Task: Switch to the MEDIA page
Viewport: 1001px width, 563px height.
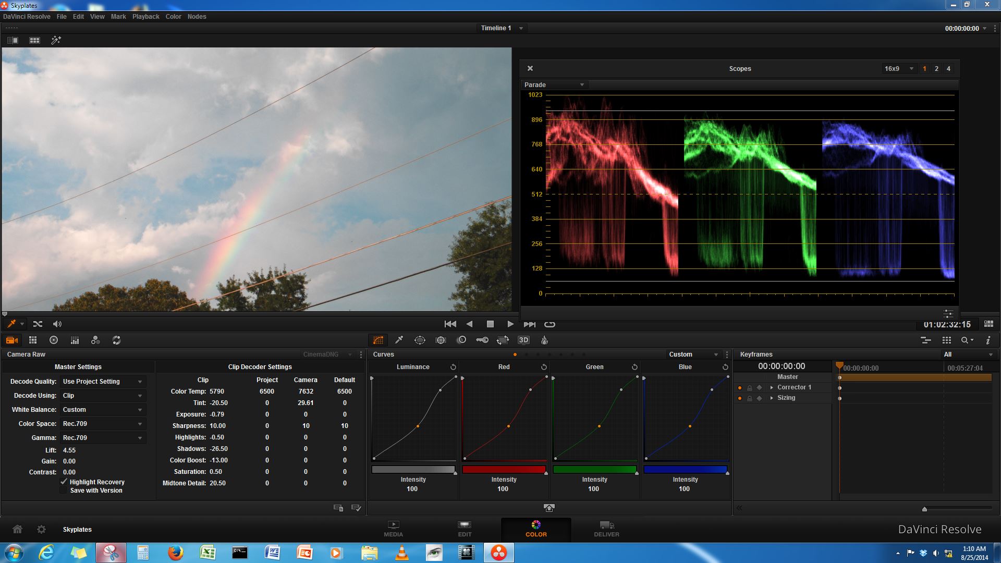Action: pos(393,529)
